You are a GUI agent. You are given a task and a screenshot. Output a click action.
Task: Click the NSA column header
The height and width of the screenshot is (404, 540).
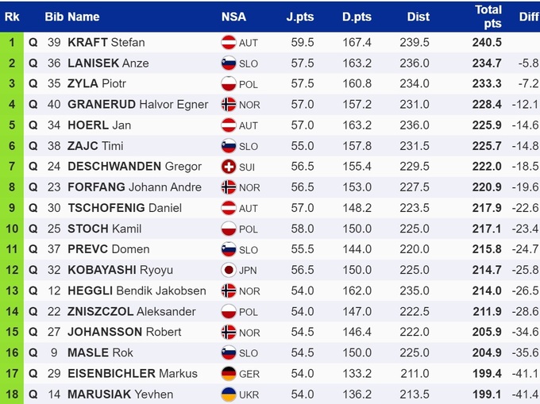(233, 17)
